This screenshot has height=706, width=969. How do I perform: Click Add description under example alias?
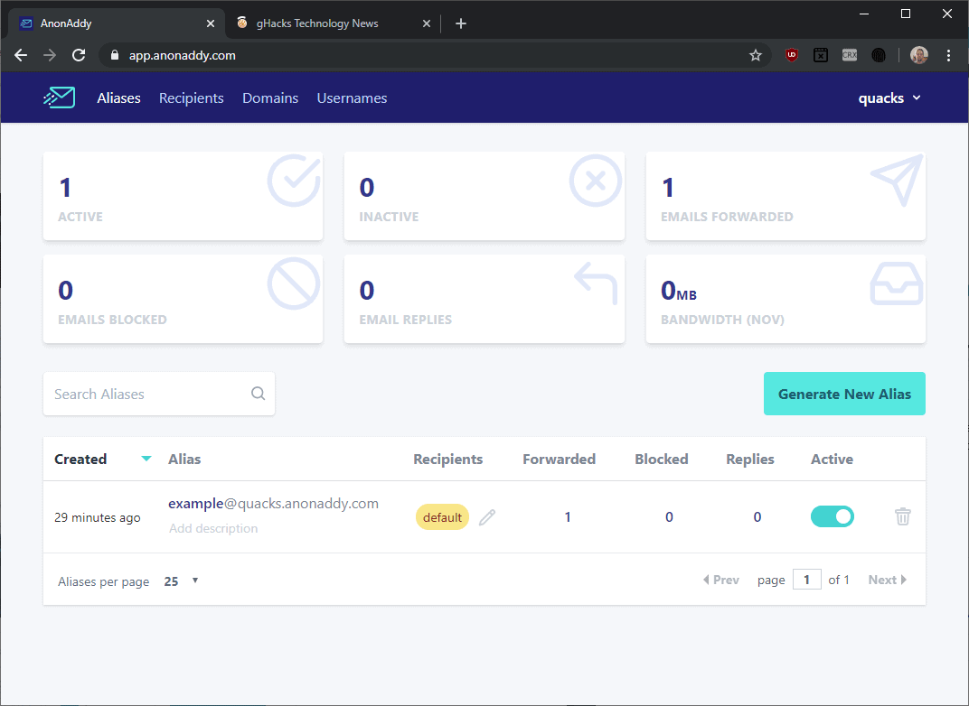click(213, 528)
